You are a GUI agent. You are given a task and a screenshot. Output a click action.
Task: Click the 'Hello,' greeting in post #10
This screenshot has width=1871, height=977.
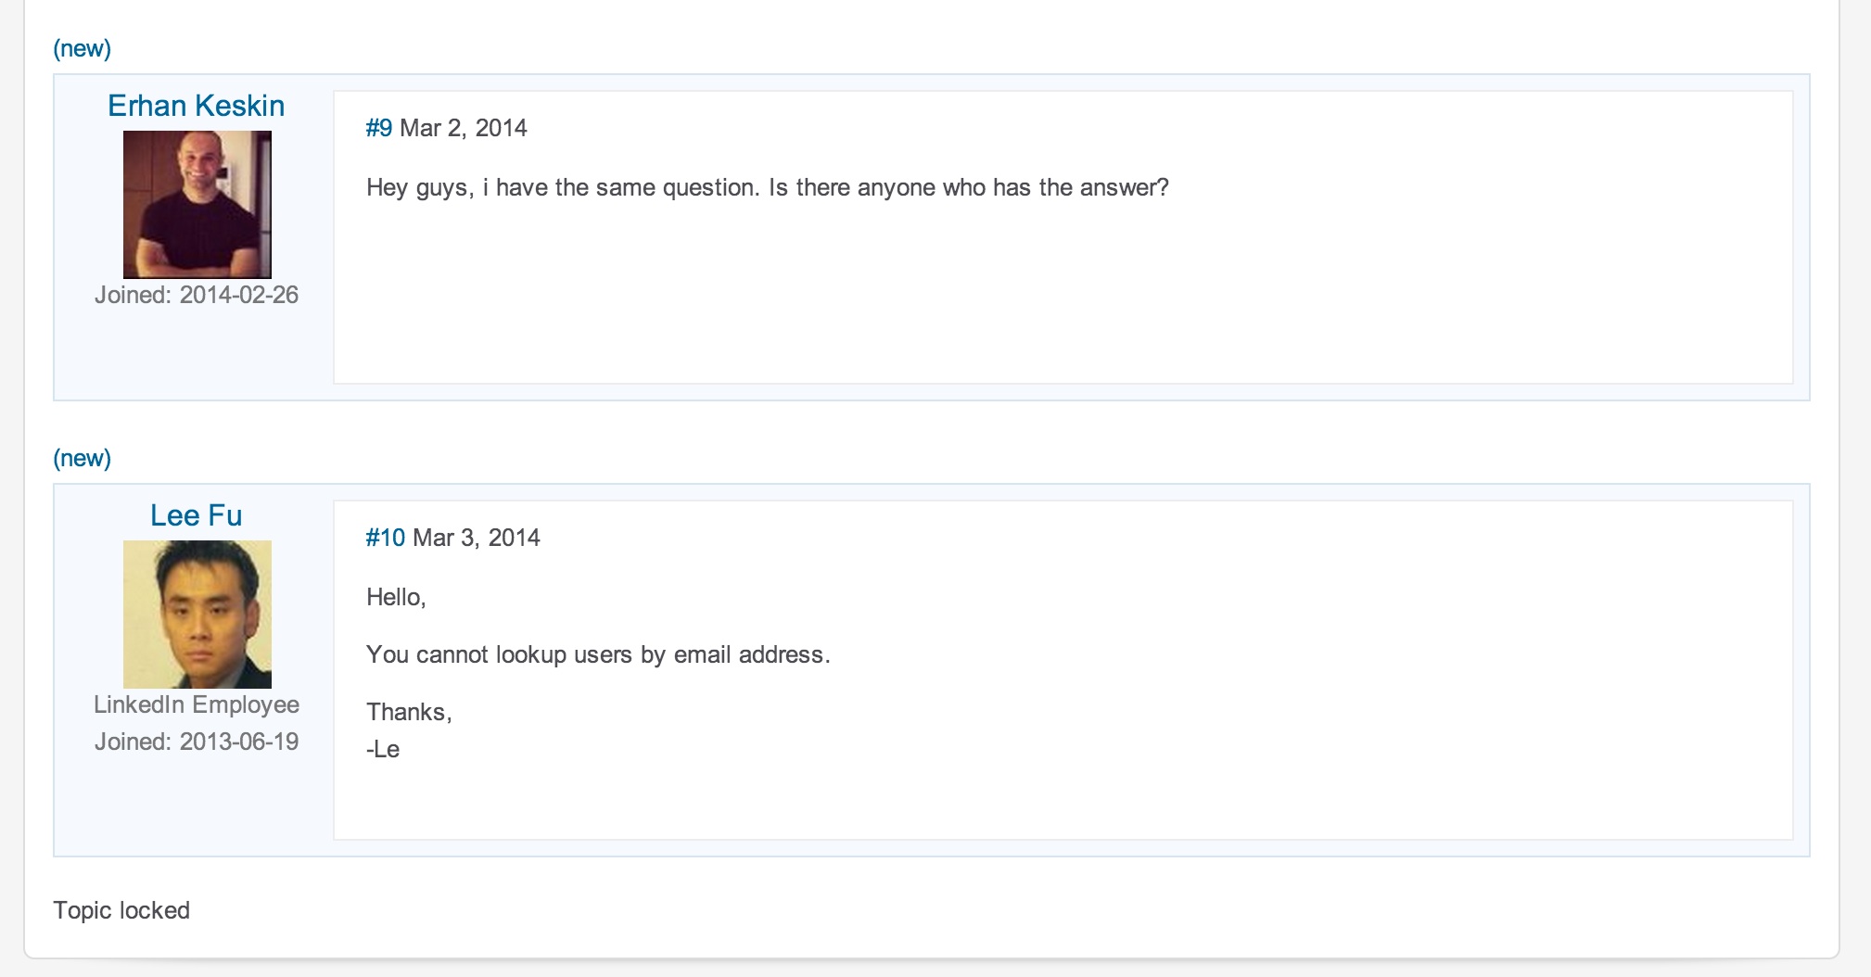(x=396, y=597)
